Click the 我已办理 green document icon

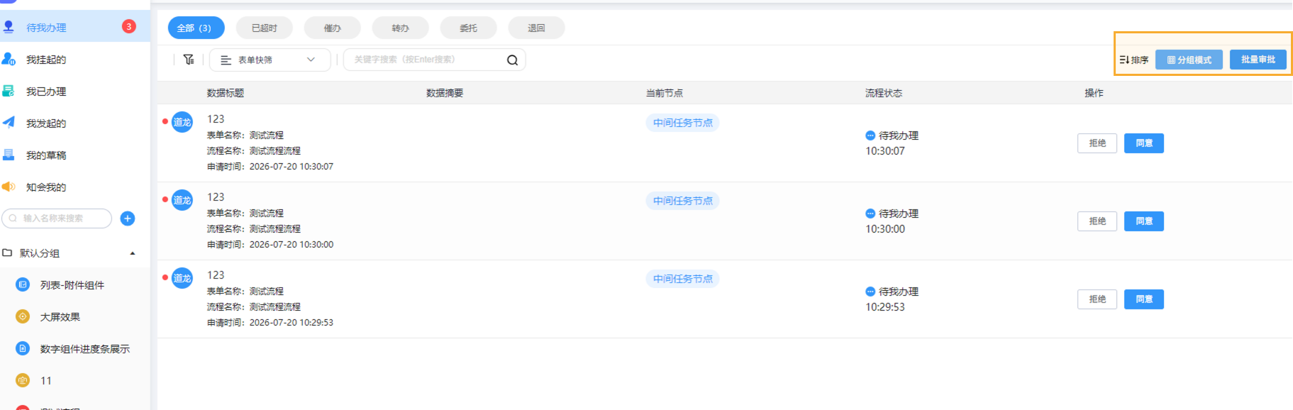pyautogui.click(x=9, y=91)
